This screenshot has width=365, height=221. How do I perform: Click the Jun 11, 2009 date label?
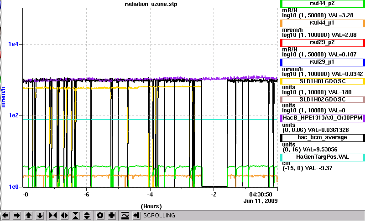(x=261, y=201)
